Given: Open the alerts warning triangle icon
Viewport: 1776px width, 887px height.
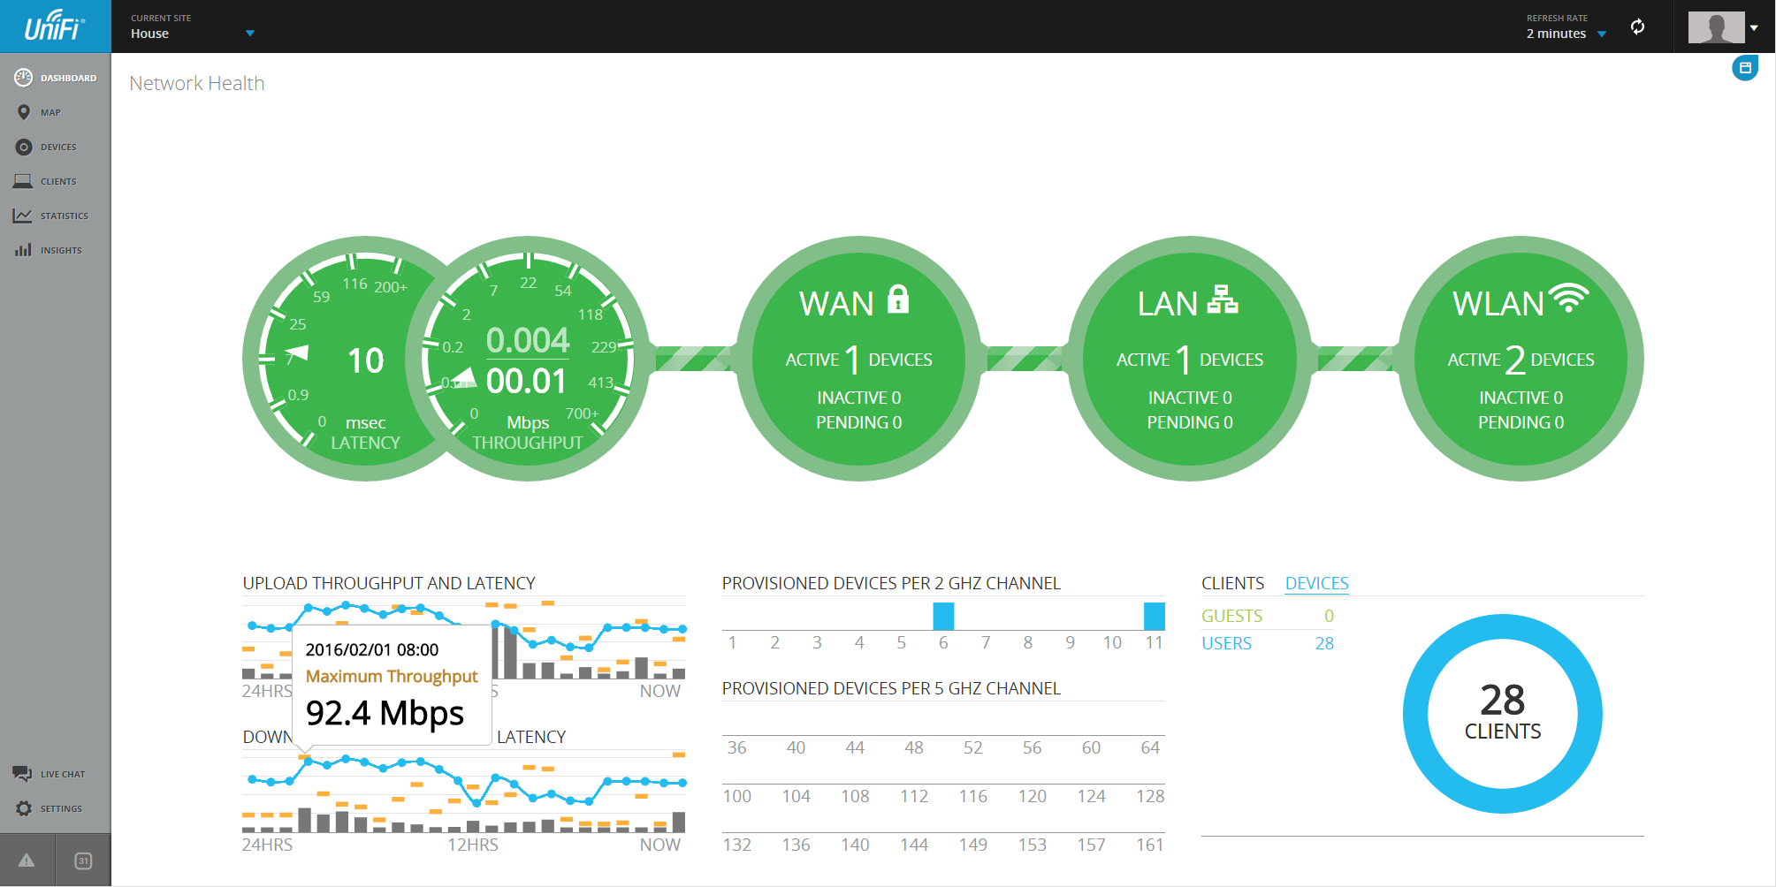Looking at the screenshot, I should [x=27, y=860].
